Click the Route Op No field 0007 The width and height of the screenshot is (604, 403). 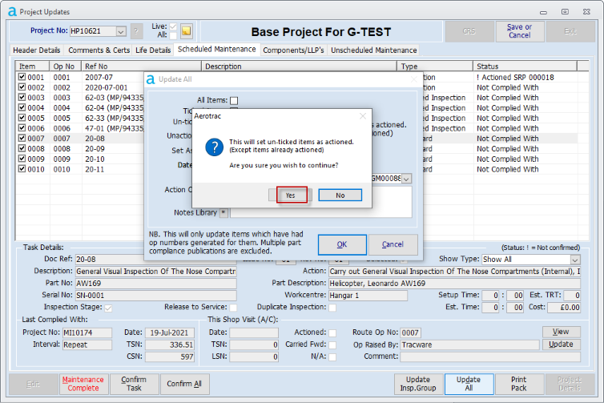click(411, 332)
